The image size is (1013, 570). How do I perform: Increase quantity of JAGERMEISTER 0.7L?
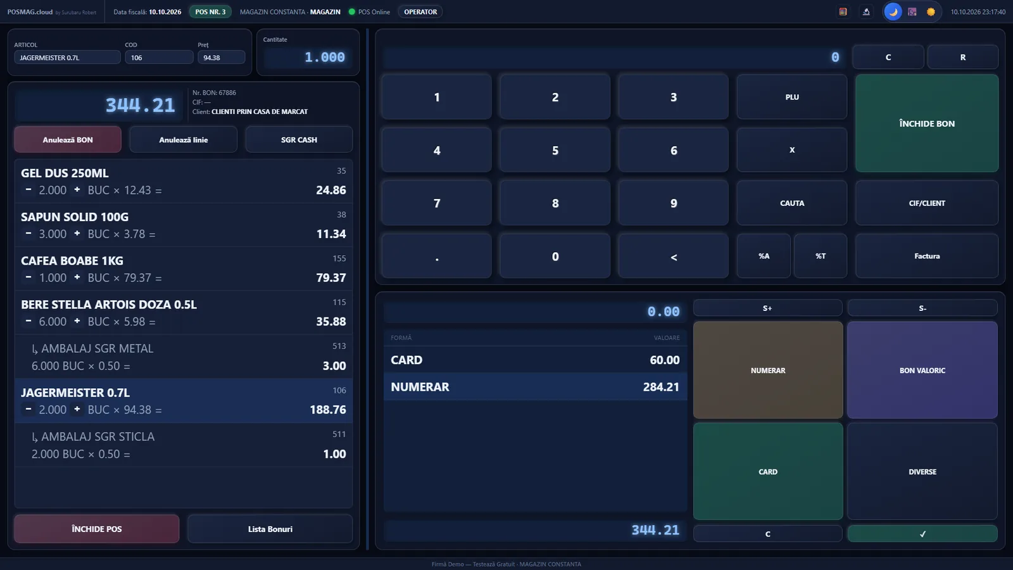click(77, 409)
